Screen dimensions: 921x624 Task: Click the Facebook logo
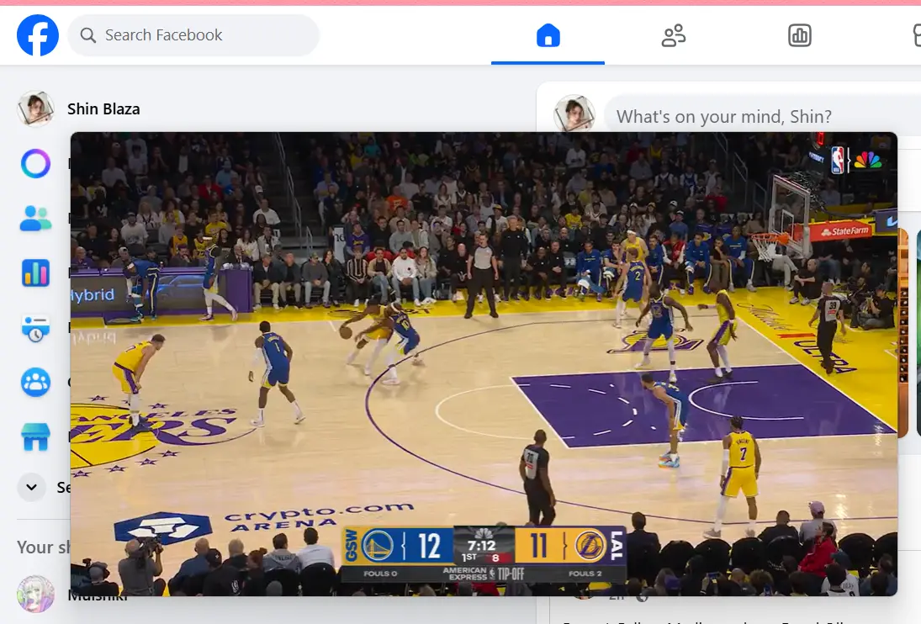38,35
